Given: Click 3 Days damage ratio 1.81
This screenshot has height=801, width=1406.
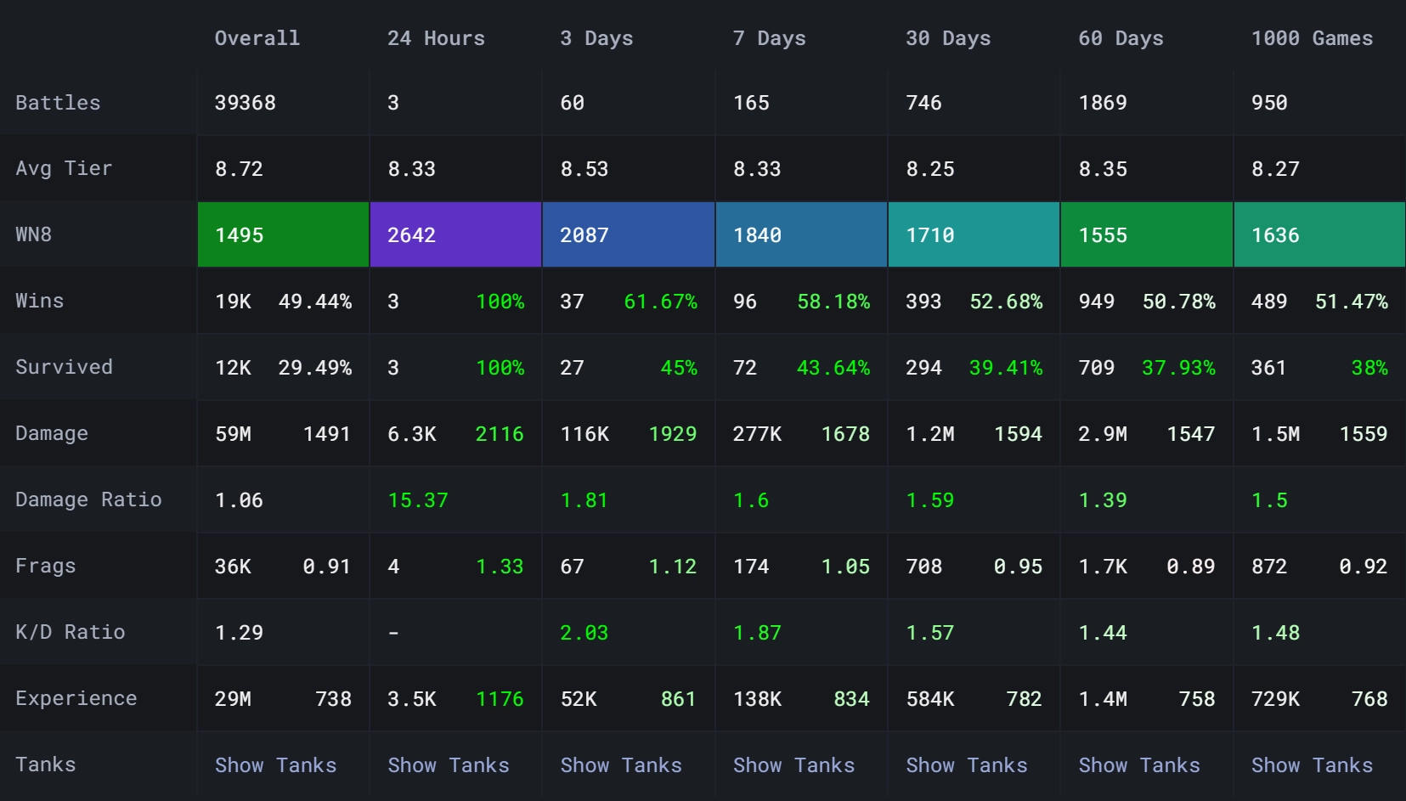Looking at the screenshot, I should tap(584, 500).
